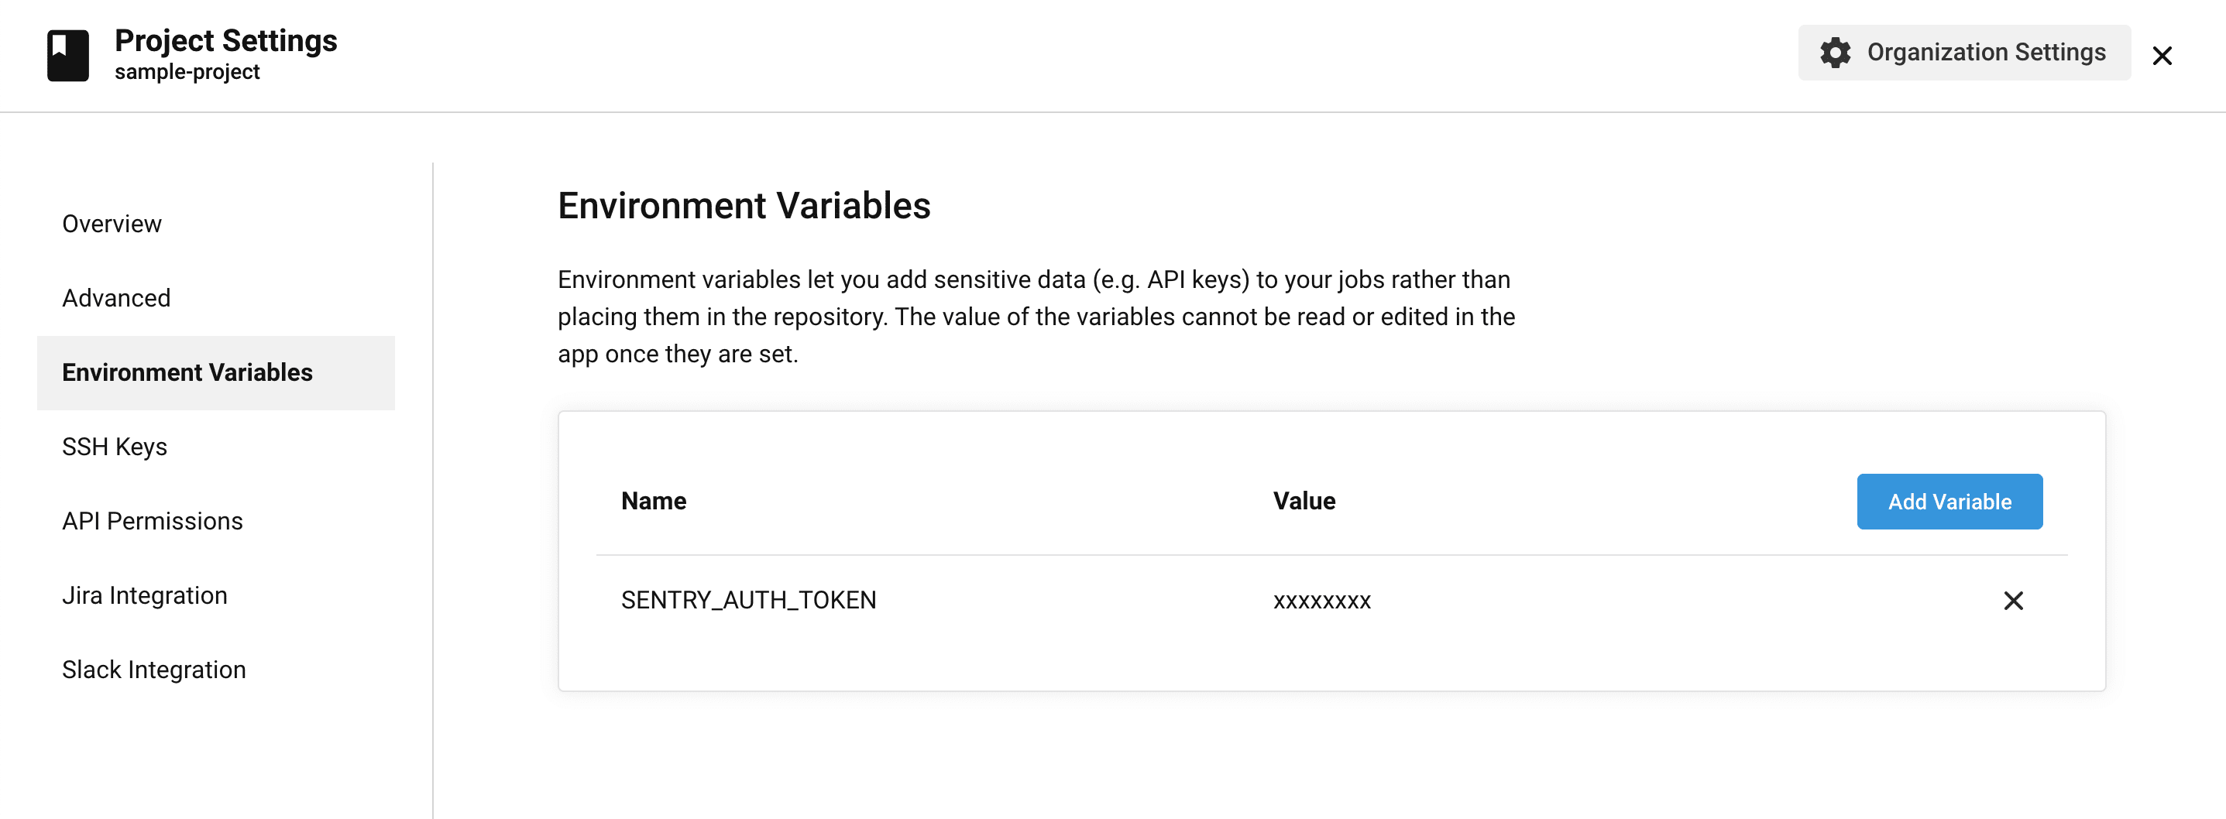2226x819 pixels.
Task: Delete the SENTRY_AUTH_TOKEN variable with the X icon
Action: 2015,600
